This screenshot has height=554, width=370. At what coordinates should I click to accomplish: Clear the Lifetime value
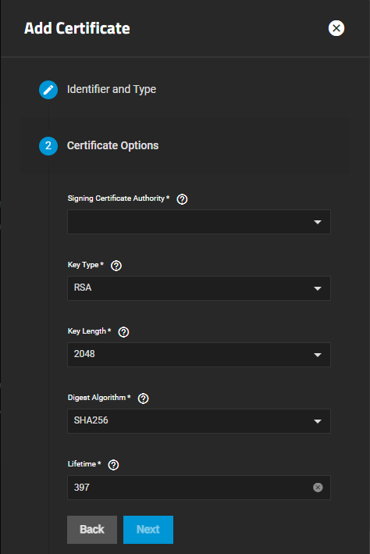(318, 488)
